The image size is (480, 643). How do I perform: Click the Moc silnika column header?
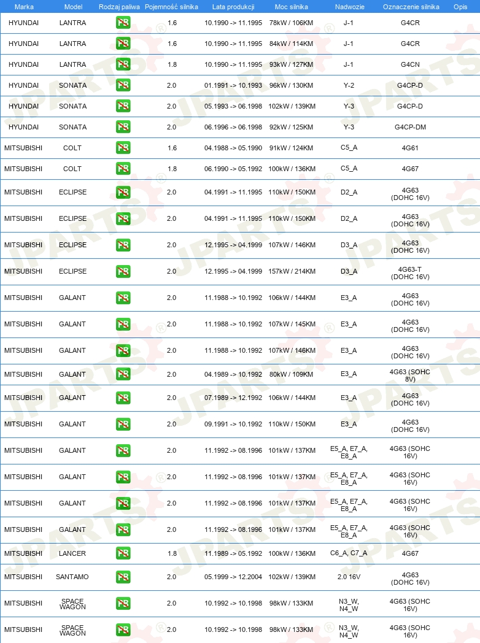point(292,7)
